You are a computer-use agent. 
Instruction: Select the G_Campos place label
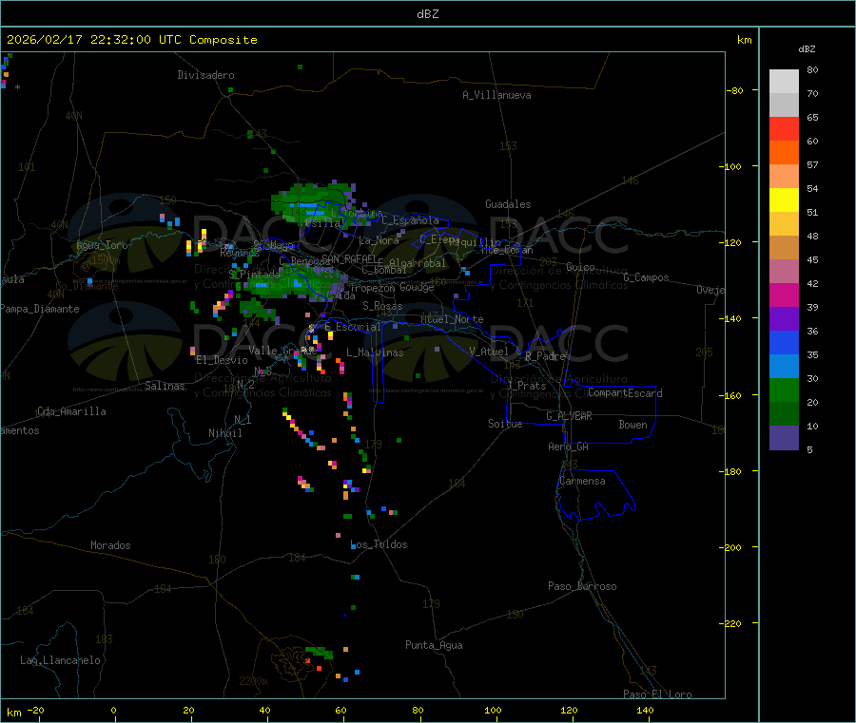click(646, 277)
